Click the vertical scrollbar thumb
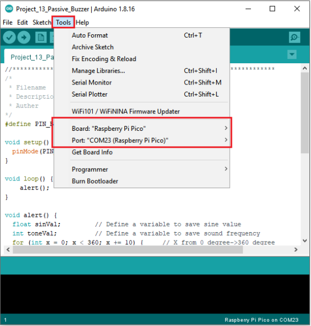Screen dimensions: 311x326 [x=304, y=113]
